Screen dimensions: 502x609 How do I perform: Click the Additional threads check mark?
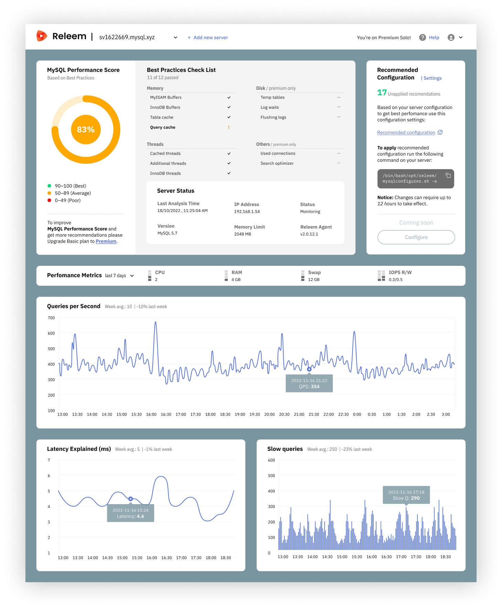[229, 163]
